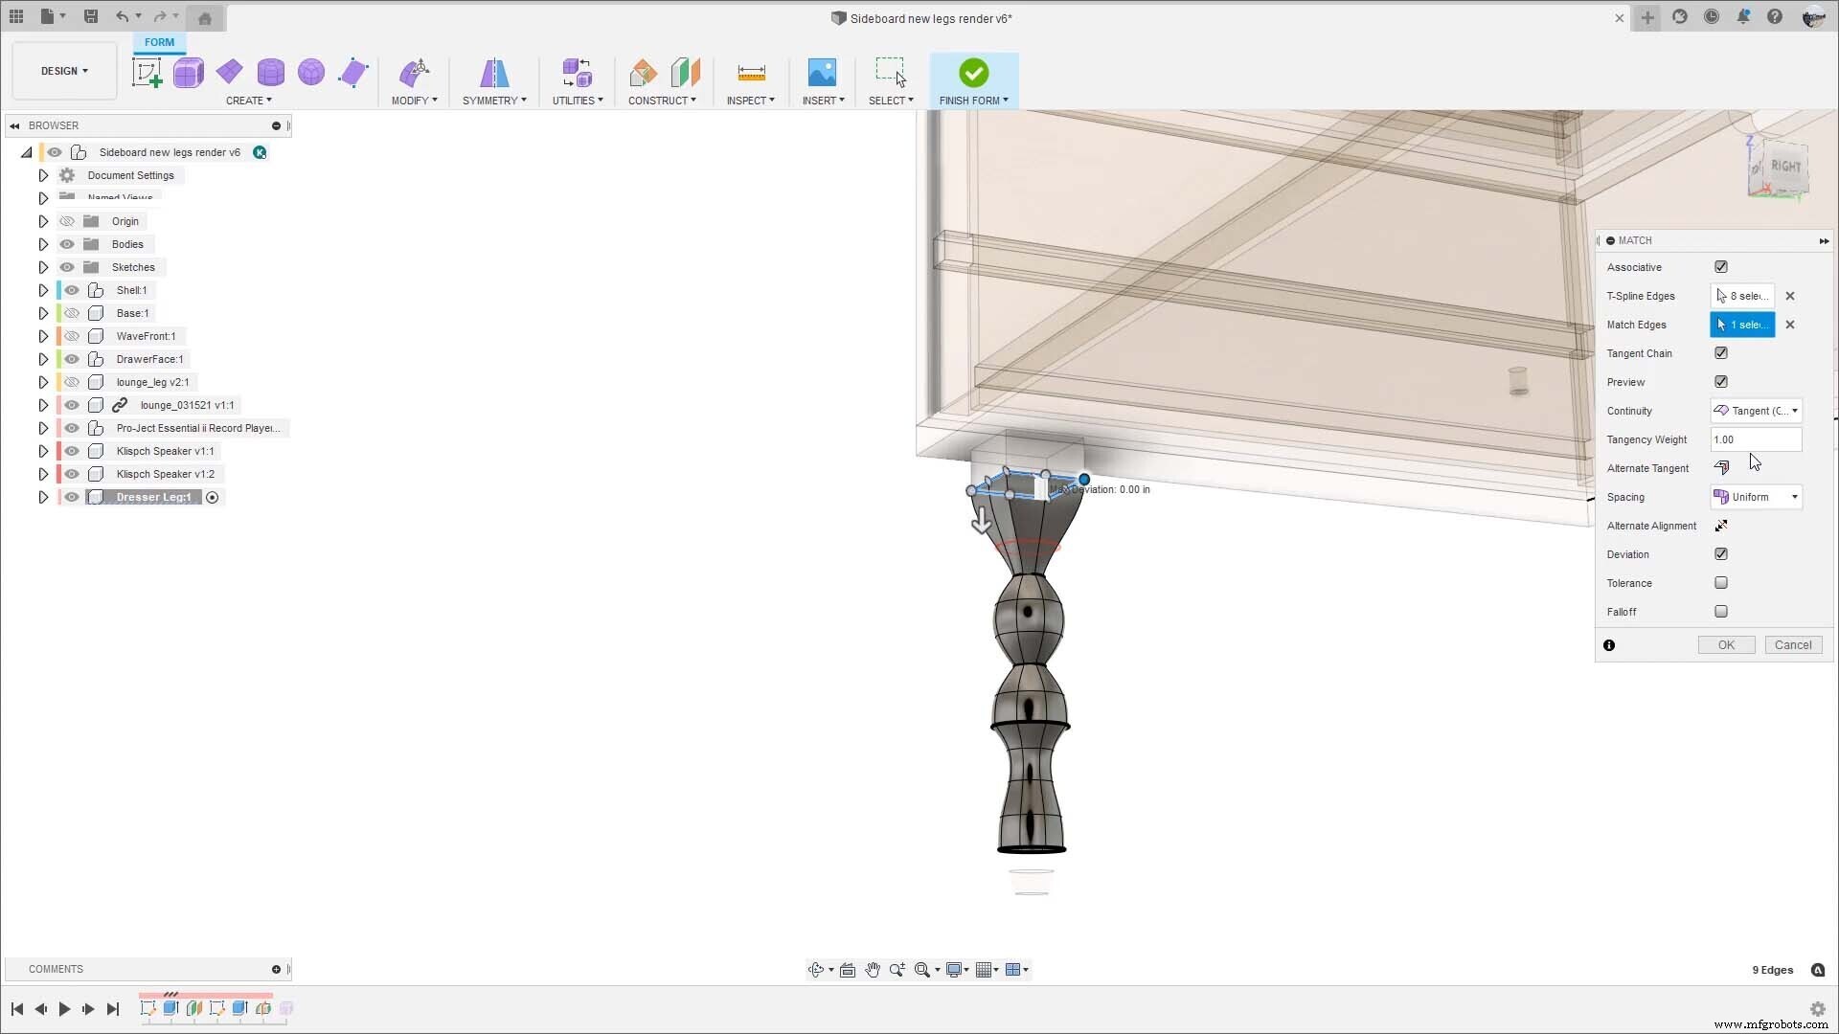
Task: Click the OK button in Match dialog
Action: point(1725,644)
